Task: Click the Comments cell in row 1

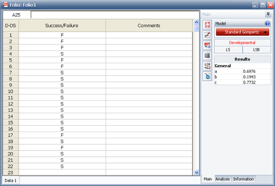Action: pos(149,35)
